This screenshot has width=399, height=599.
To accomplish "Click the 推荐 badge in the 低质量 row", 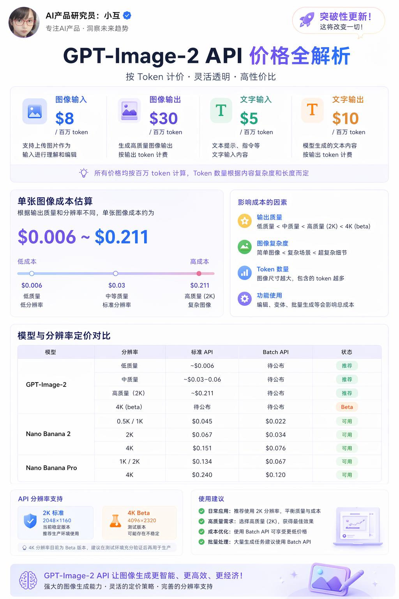I will point(347,366).
